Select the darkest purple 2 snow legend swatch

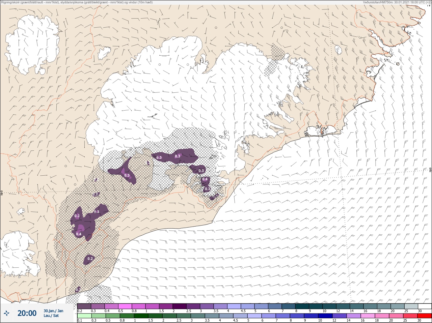pyautogui.click(x=180, y=306)
